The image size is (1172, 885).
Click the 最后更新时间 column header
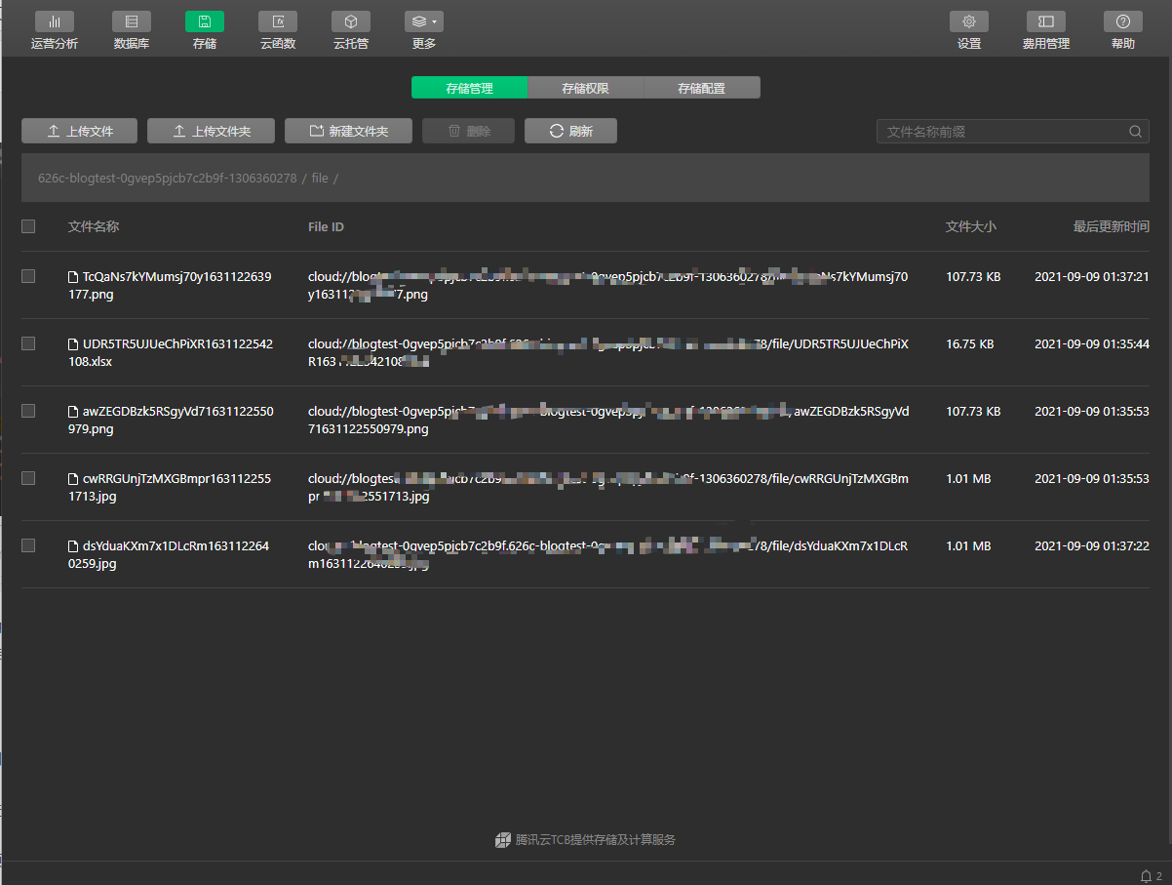click(1112, 226)
